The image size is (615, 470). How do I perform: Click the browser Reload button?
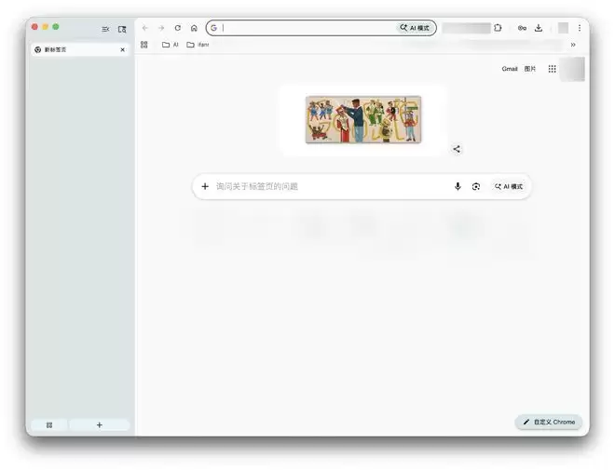[177, 28]
